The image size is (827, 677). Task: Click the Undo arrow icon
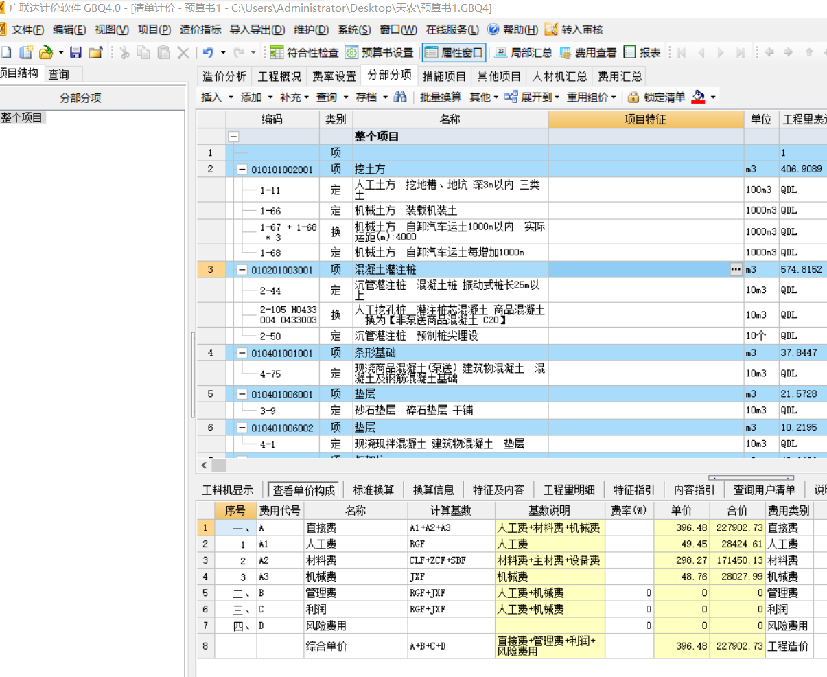tap(209, 53)
